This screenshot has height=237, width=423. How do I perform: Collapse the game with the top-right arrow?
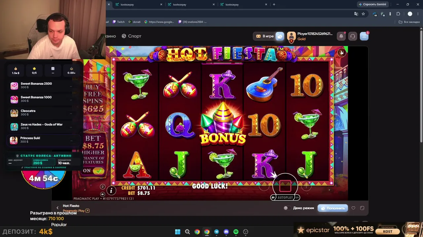tap(342, 52)
